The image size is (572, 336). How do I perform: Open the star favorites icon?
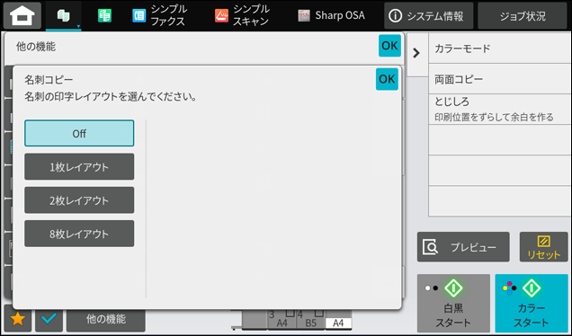pos(18,319)
